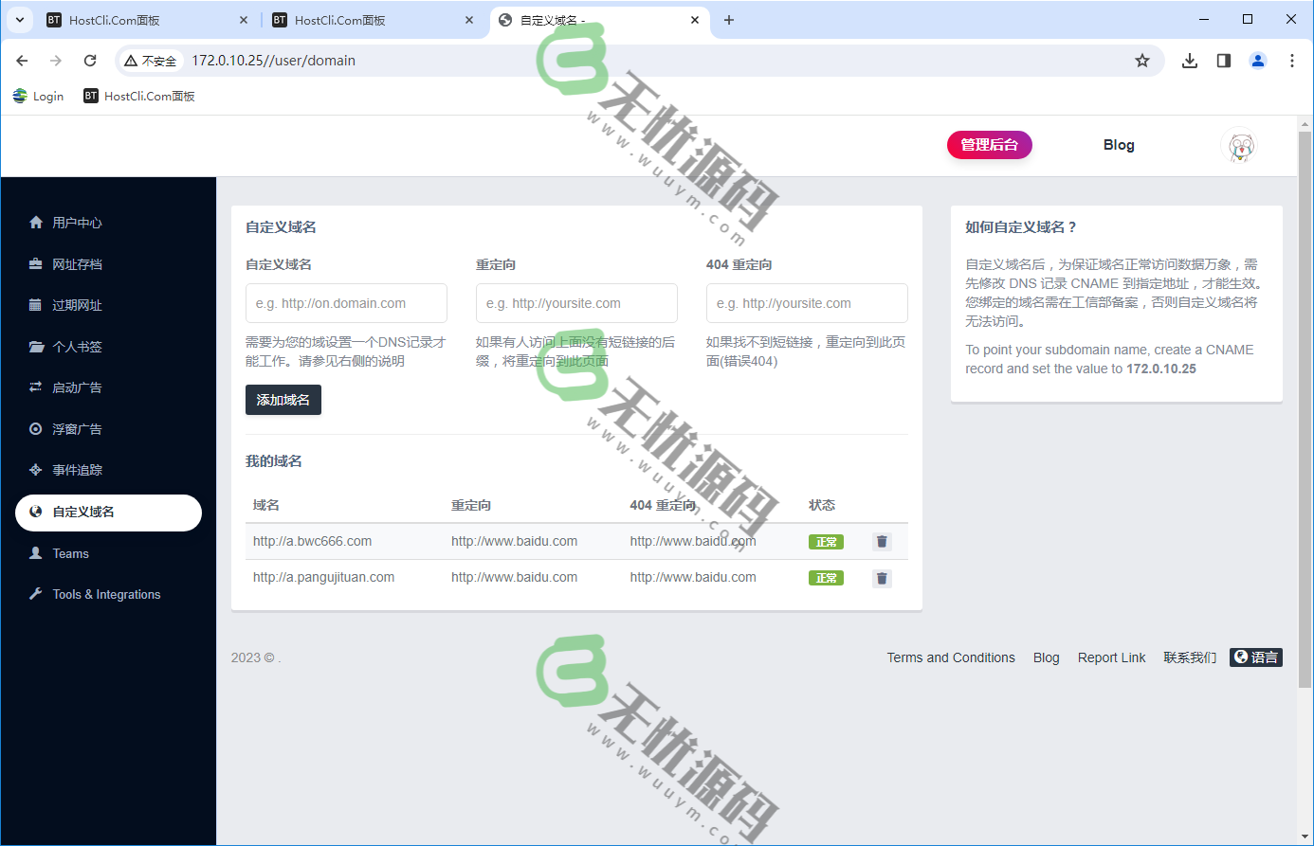Open browser downloads icon

1190,61
